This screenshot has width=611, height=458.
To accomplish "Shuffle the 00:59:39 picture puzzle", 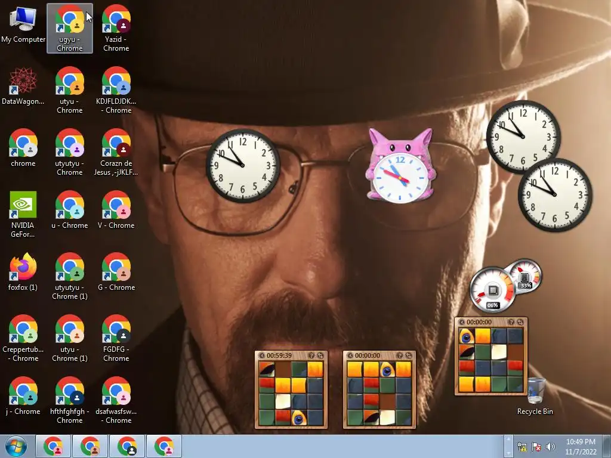I will coord(320,355).
